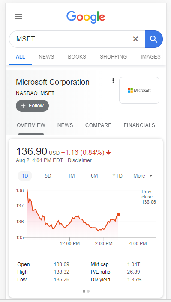Screen dimensions: 171x302
Task: Clear the search box with X icon
Action: [135, 39]
